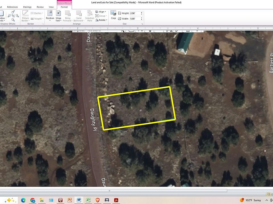273x204 pixels.
Task: Open Brave browser from taskbar
Action: (x=98, y=200)
